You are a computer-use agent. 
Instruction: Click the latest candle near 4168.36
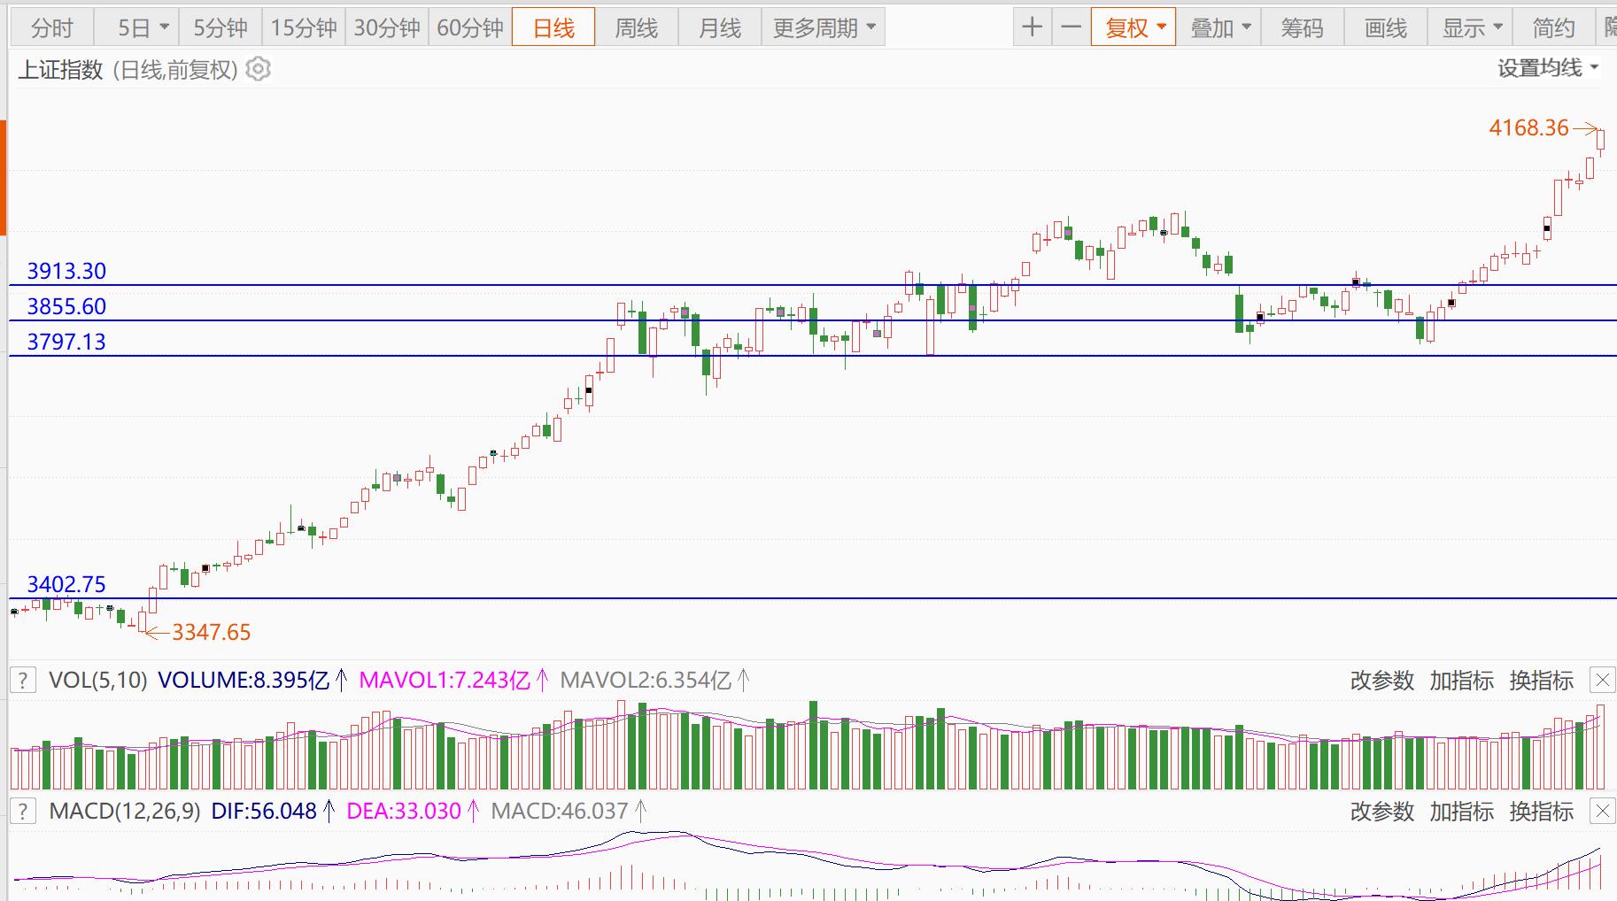coord(1600,140)
